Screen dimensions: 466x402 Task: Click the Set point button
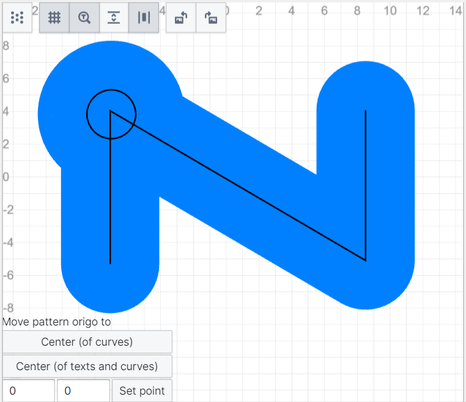click(142, 391)
